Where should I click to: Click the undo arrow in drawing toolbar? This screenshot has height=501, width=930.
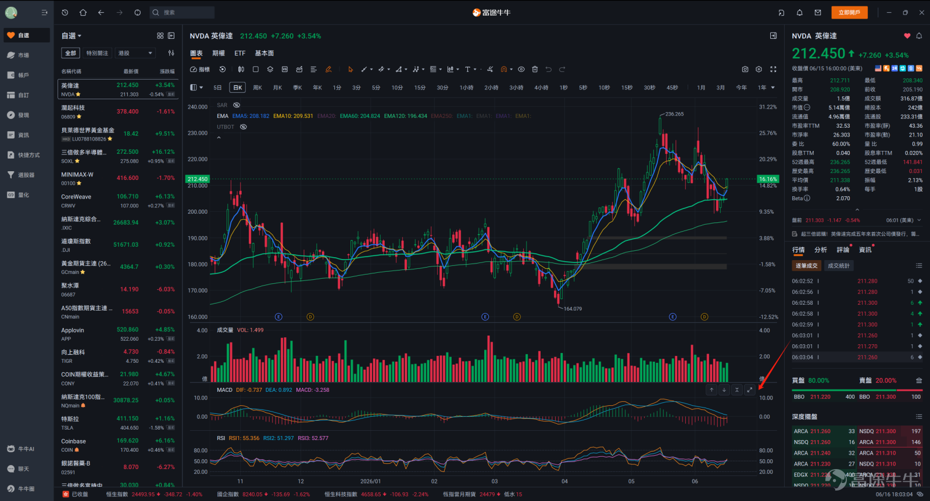[x=548, y=69]
